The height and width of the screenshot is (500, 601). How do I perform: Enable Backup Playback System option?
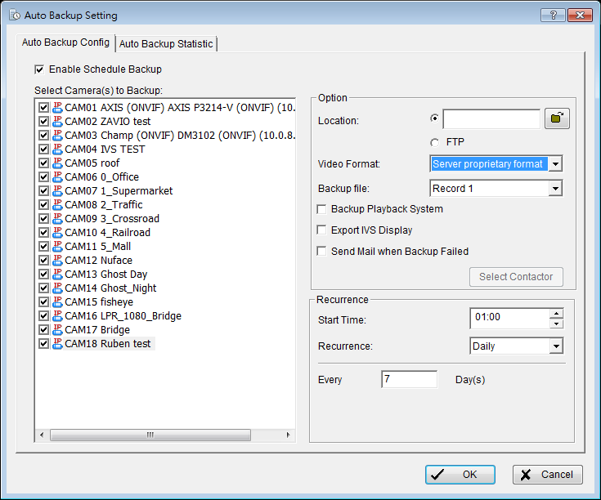(322, 209)
